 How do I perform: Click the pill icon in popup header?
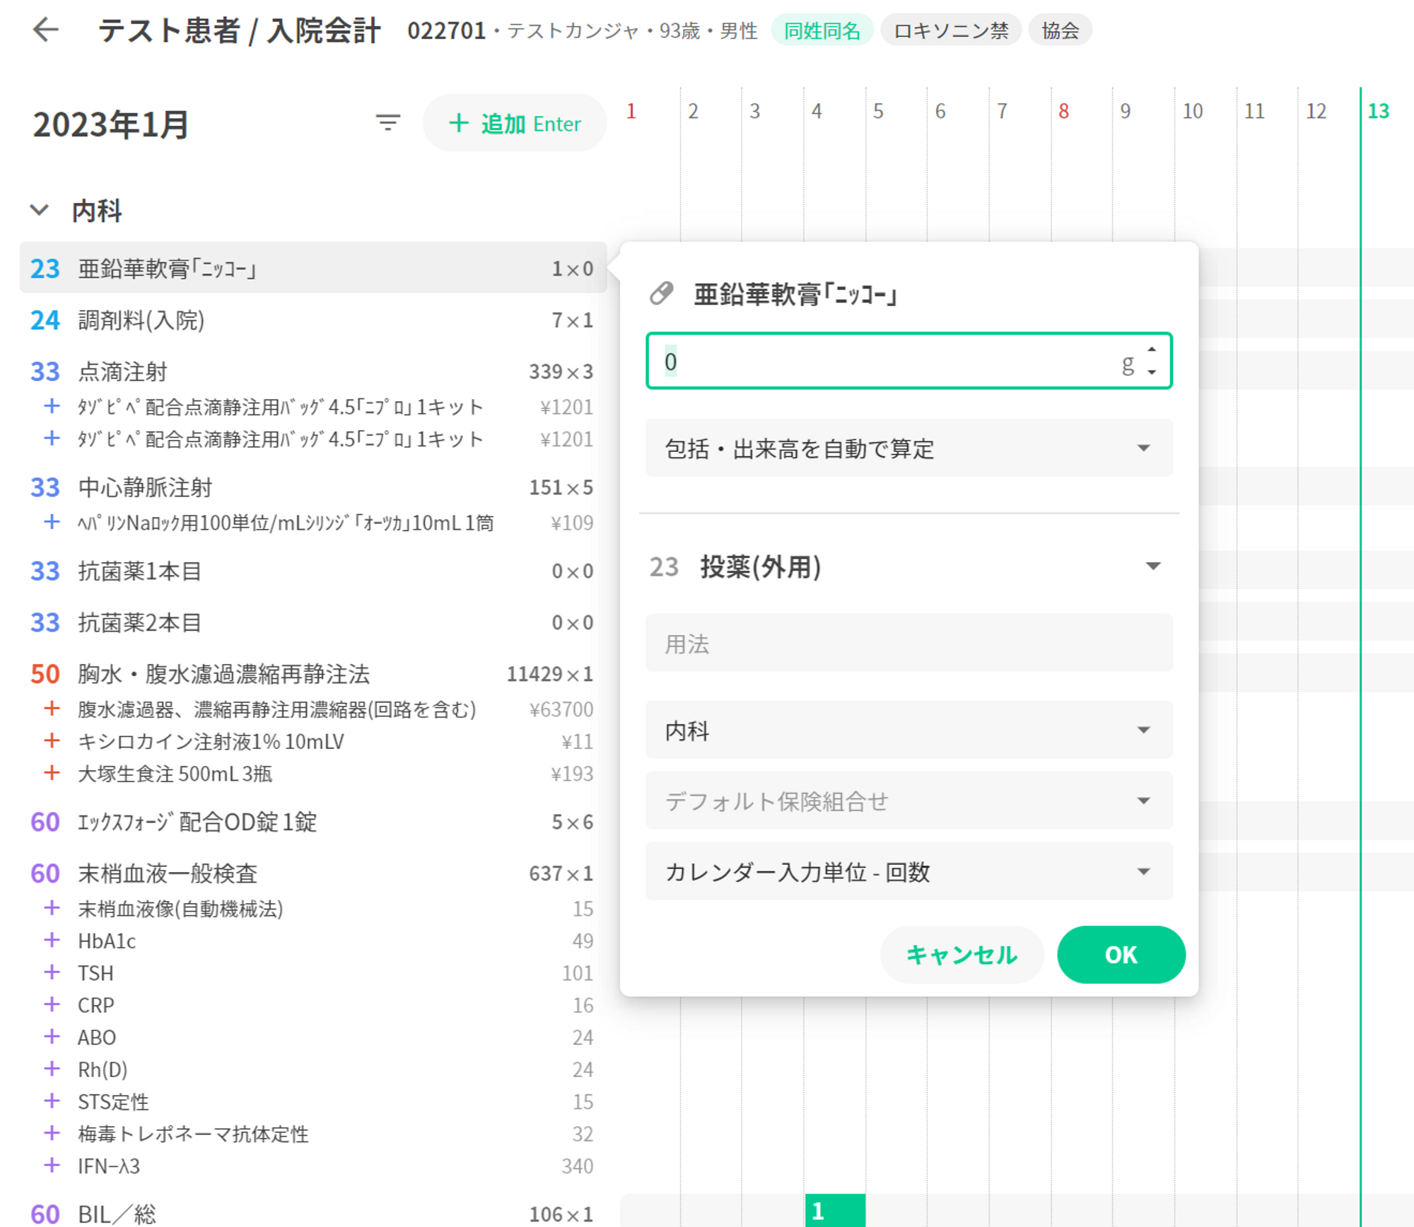[x=662, y=293]
